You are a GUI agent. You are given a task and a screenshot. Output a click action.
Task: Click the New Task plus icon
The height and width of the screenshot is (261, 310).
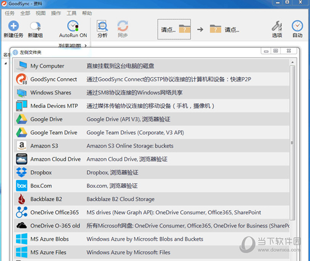click(13, 26)
